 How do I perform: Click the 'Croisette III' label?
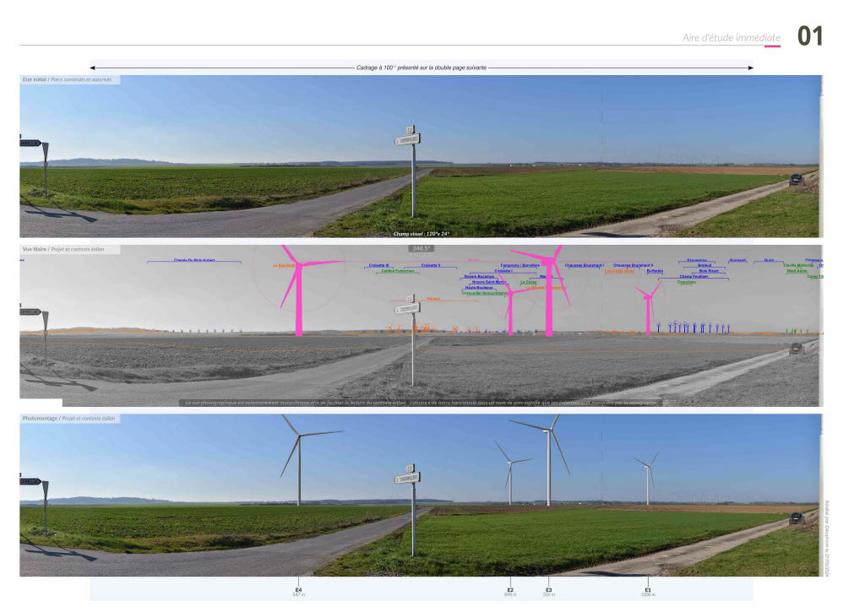coord(379,265)
